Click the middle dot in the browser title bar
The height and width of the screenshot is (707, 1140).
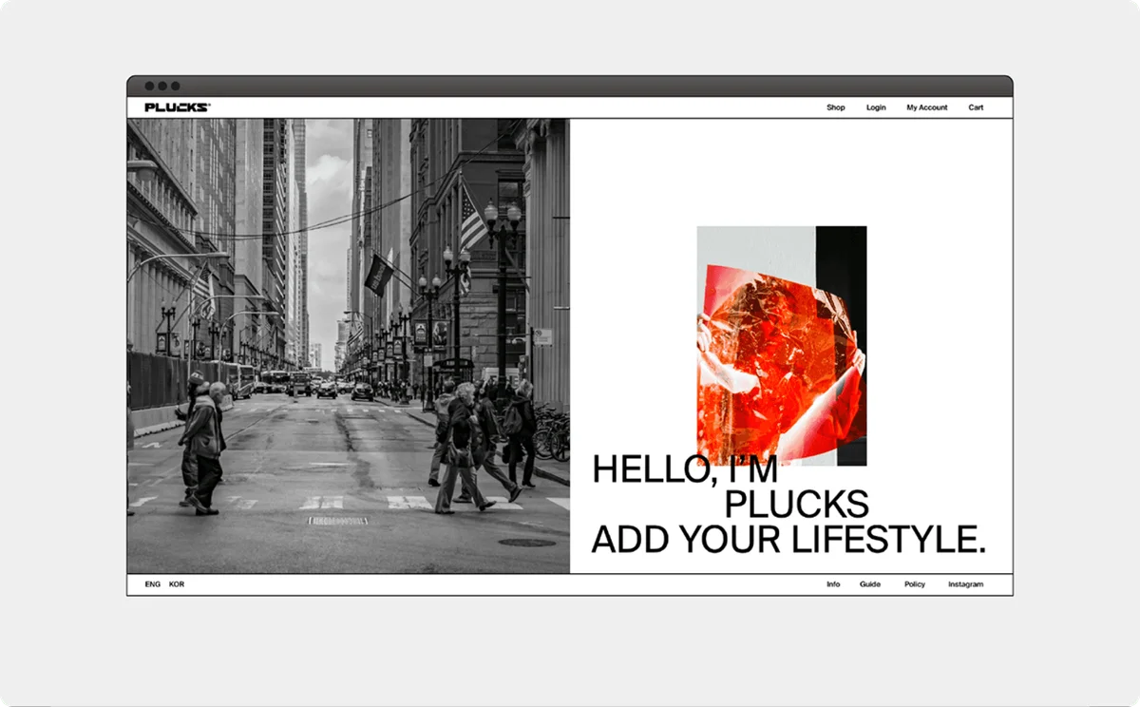162,86
